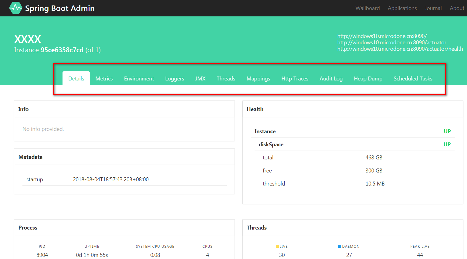The image size is (467, 259).
Task: Switch to the Loggers tab
Action: pyautogui.click(x=174, y=78)
